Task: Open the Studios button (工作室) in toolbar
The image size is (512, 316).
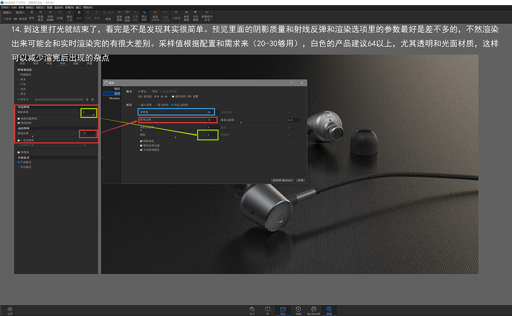Action: pyautogui.click(x=176, y=16)
